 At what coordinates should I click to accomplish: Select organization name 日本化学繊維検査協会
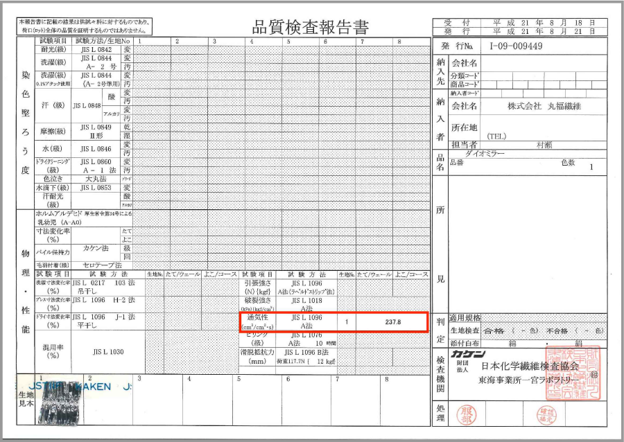(x=530, y=366)
